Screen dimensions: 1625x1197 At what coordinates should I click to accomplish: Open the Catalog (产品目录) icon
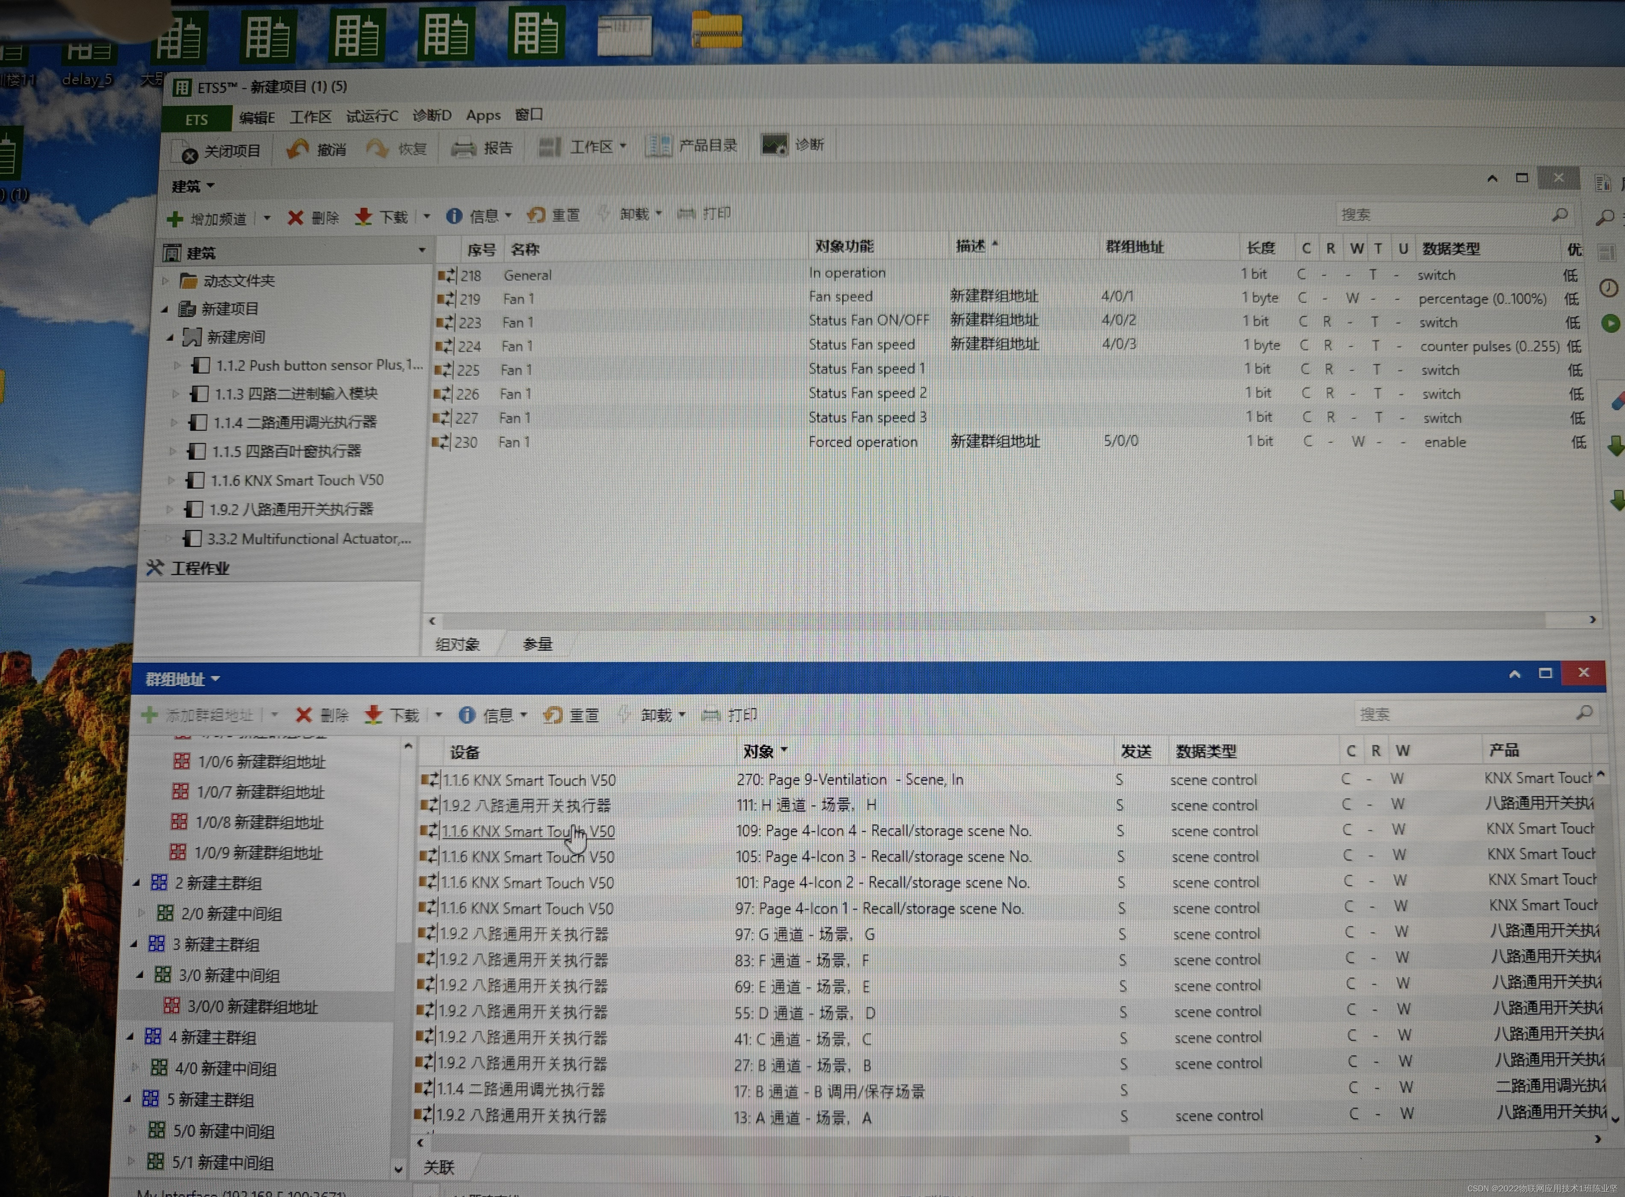click(658, 146)
